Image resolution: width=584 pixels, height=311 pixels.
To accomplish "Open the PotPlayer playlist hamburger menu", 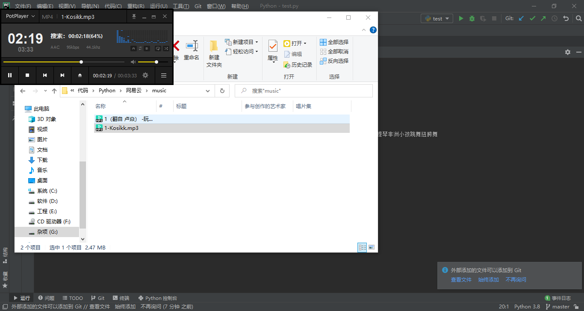I will [x=164, y=75].
